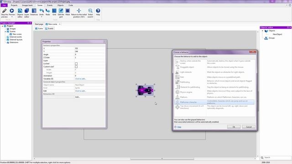292x164 pixels.
Task: Select Extensions in Project manager
Action: tap(14, 42)
